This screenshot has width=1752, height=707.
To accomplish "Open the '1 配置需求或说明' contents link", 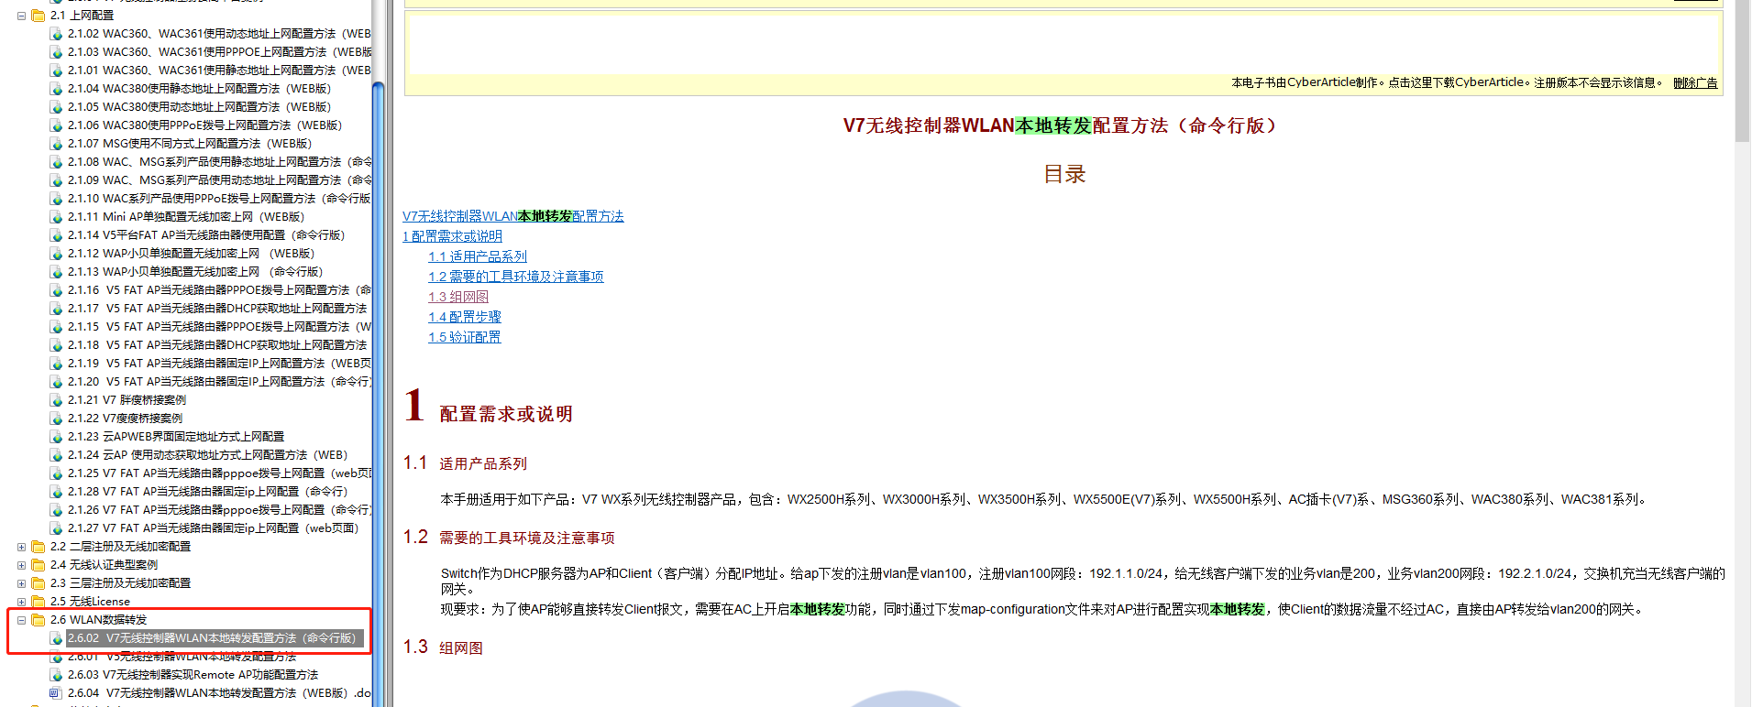I will (x=452, y=236).
